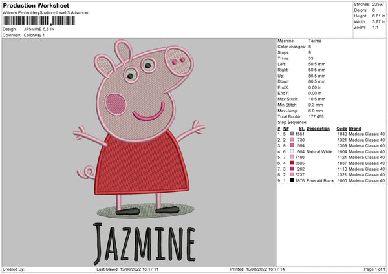Click the Height value "6.81 in"
The image size is (388, 274).
(378, 16)
